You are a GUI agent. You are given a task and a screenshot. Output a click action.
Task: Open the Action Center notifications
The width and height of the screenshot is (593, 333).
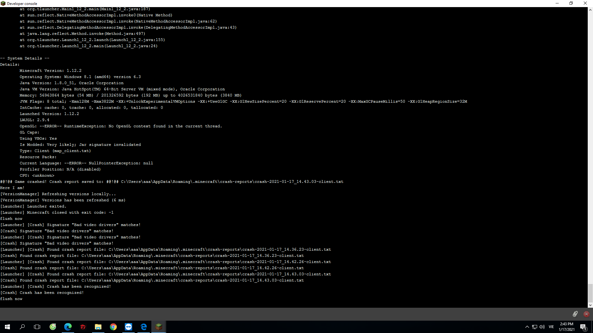[x=583, y=327]
